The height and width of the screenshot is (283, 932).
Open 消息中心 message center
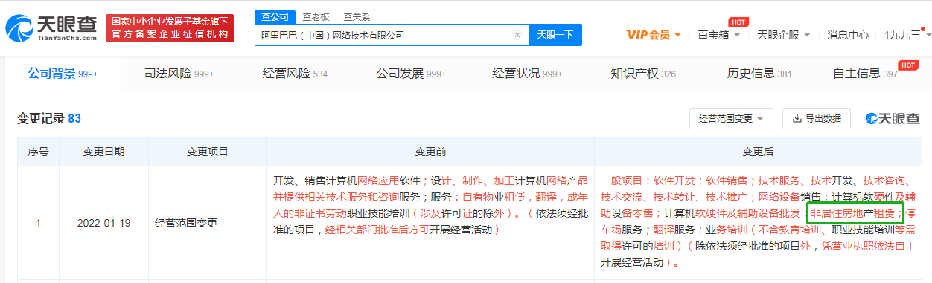coord(848,35)
